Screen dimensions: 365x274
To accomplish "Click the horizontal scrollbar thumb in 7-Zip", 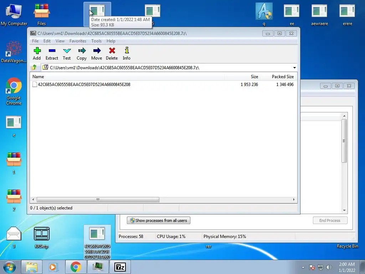I will (x=98, y=200).
